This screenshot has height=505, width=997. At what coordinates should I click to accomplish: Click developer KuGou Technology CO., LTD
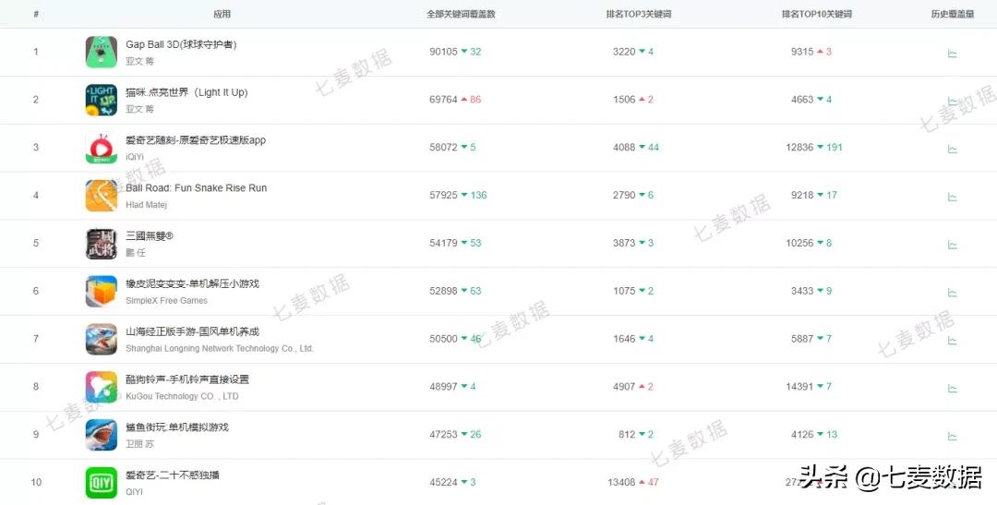(182, 396)
